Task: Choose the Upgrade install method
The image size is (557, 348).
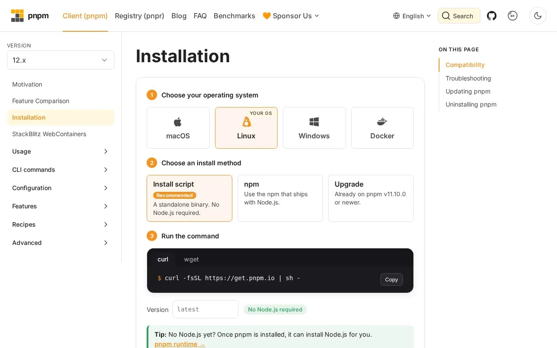Action: pos(371,198)
